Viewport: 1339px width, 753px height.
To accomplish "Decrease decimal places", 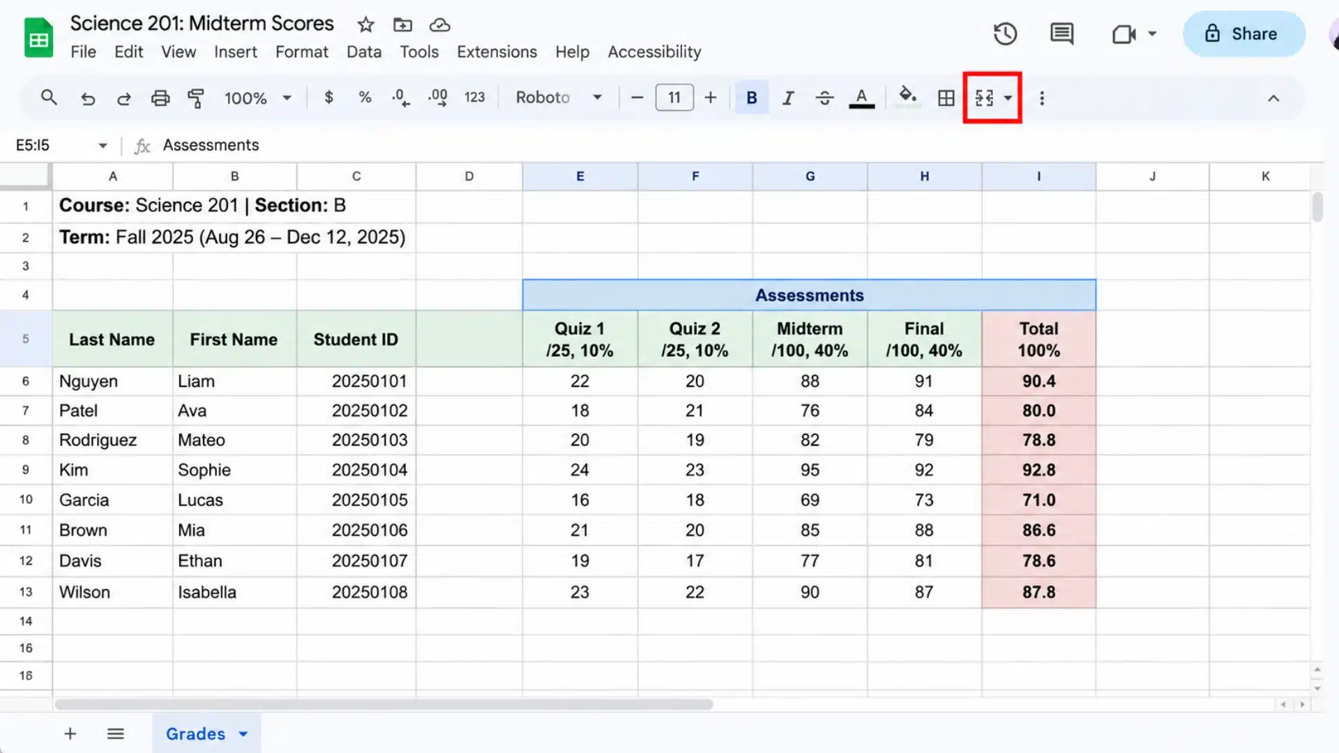I will (400, 98).
